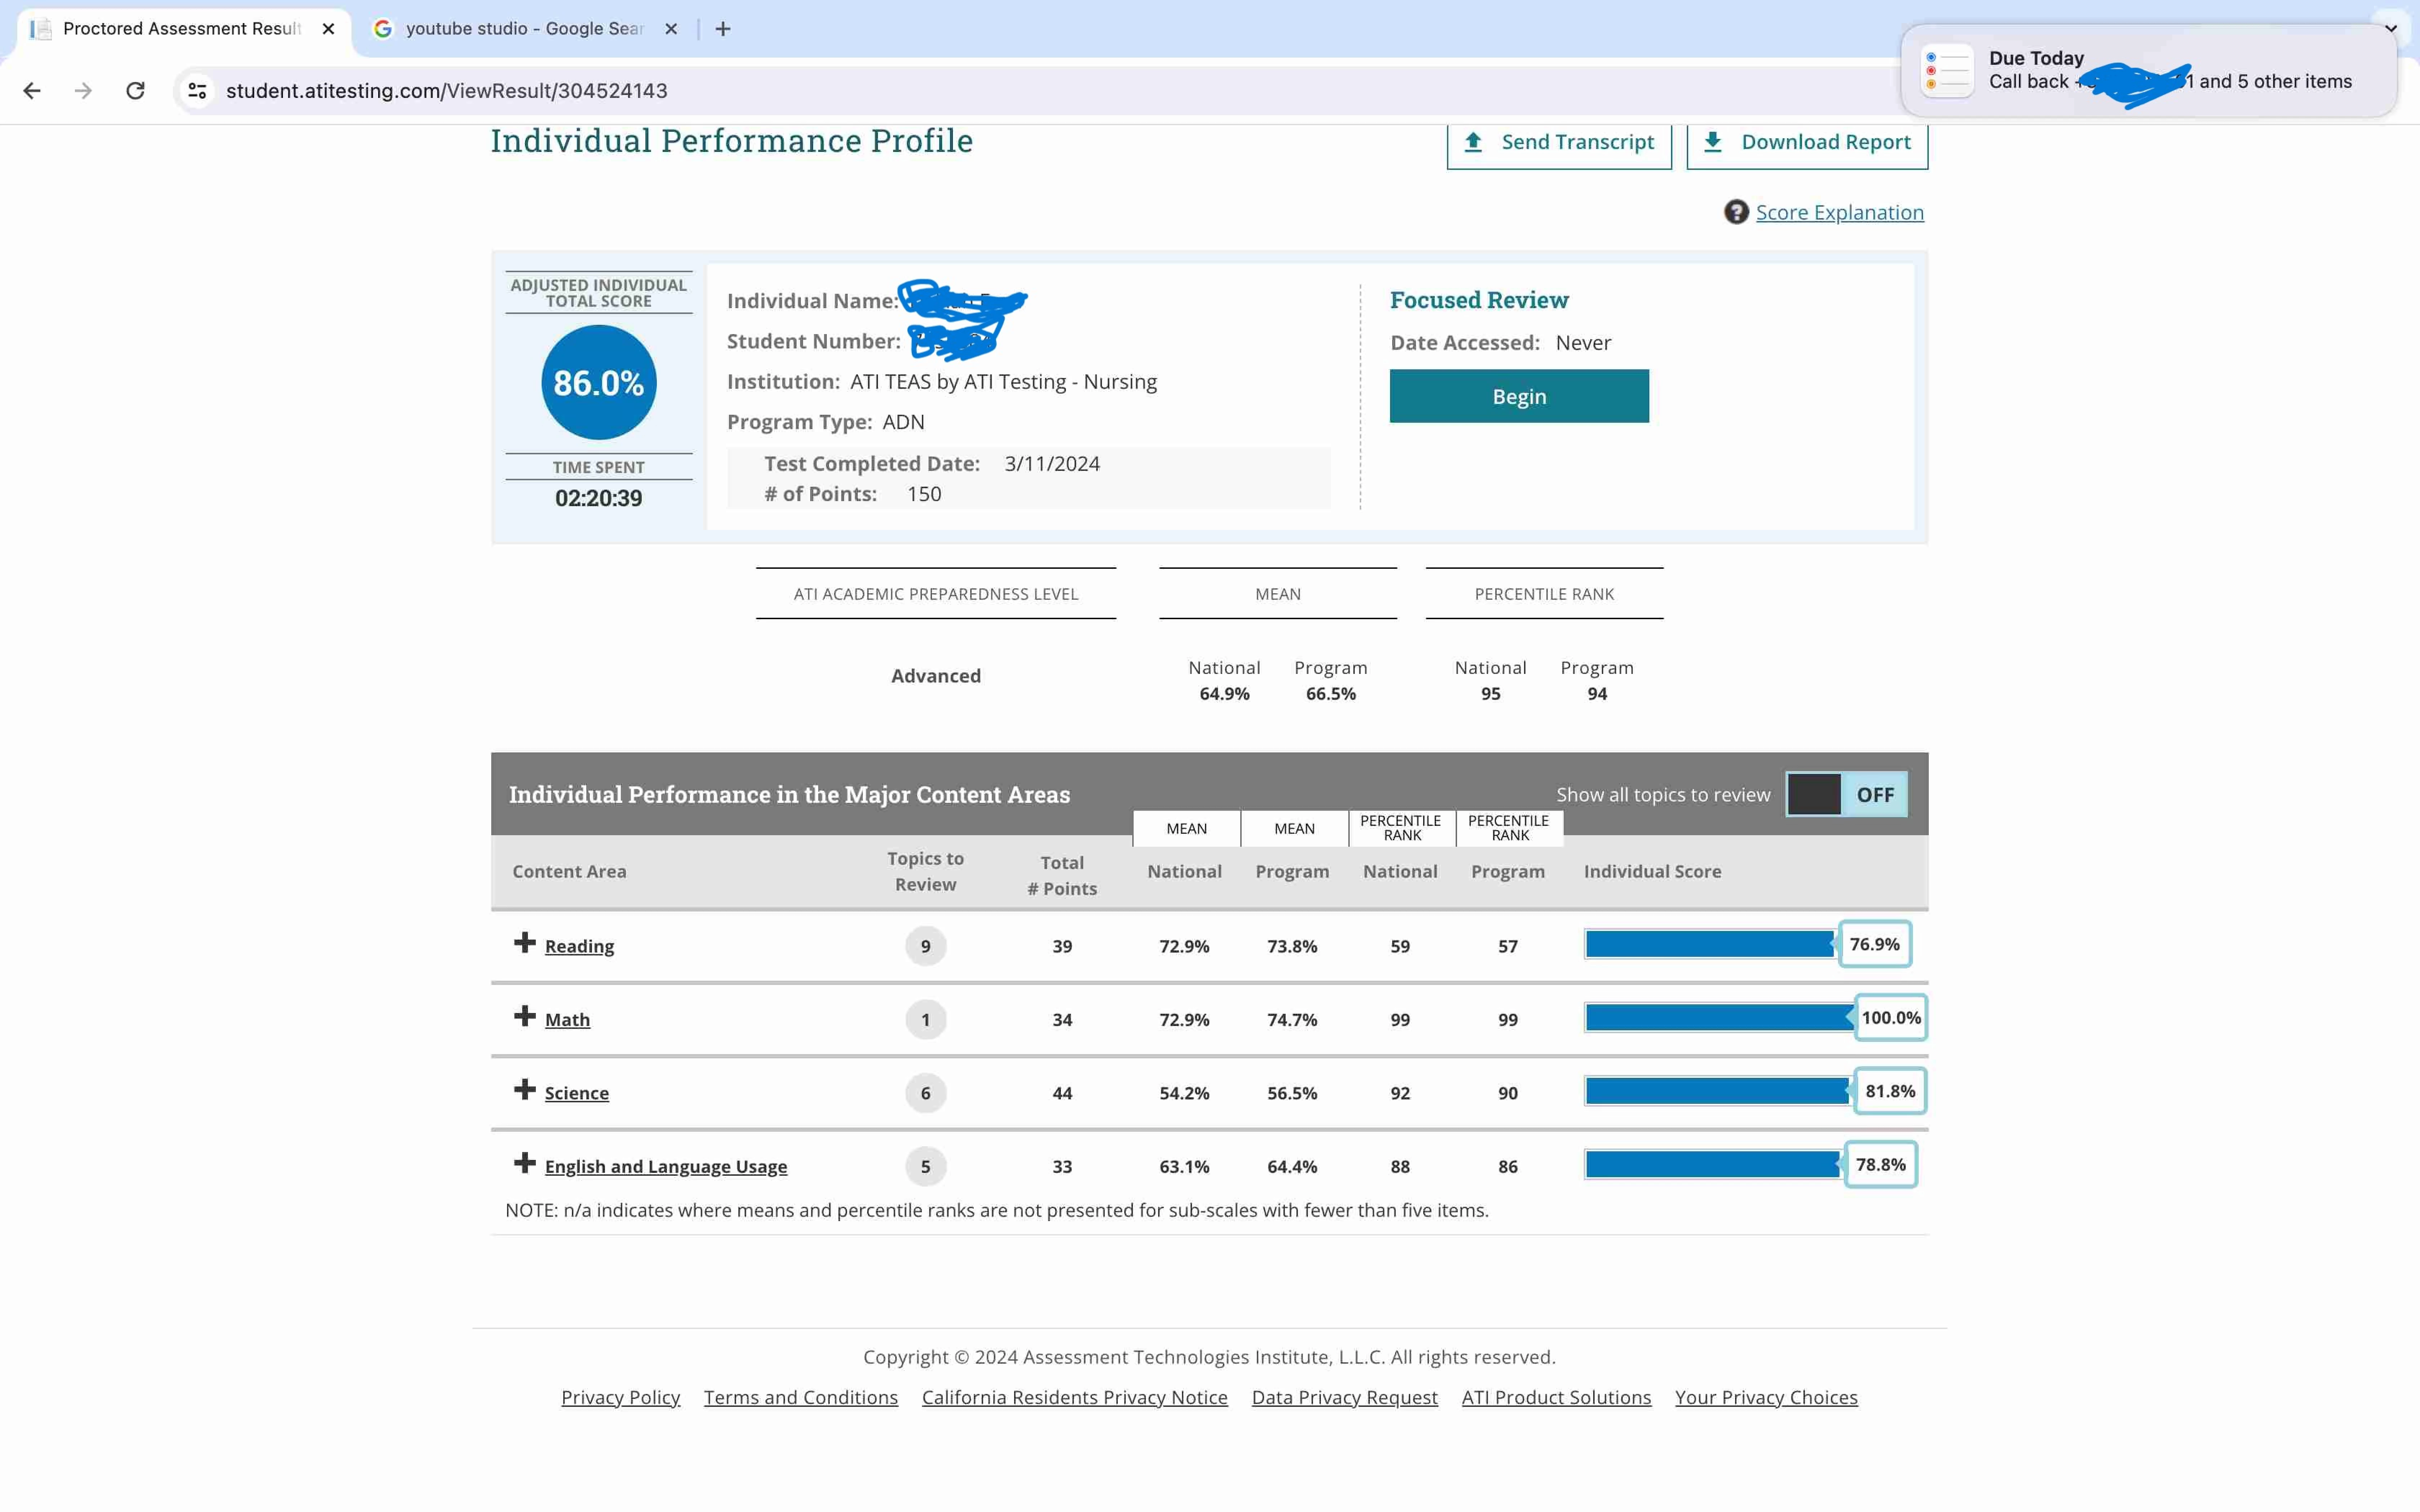This screenshot has height=1512, width=2420.
Task: Reload the page with the refresh icon
Action: pos(135,91)
